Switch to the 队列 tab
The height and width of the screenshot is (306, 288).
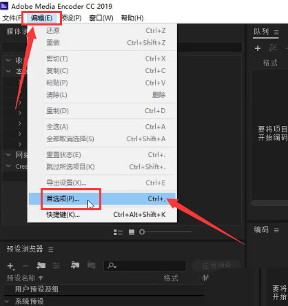click(261, 32)
